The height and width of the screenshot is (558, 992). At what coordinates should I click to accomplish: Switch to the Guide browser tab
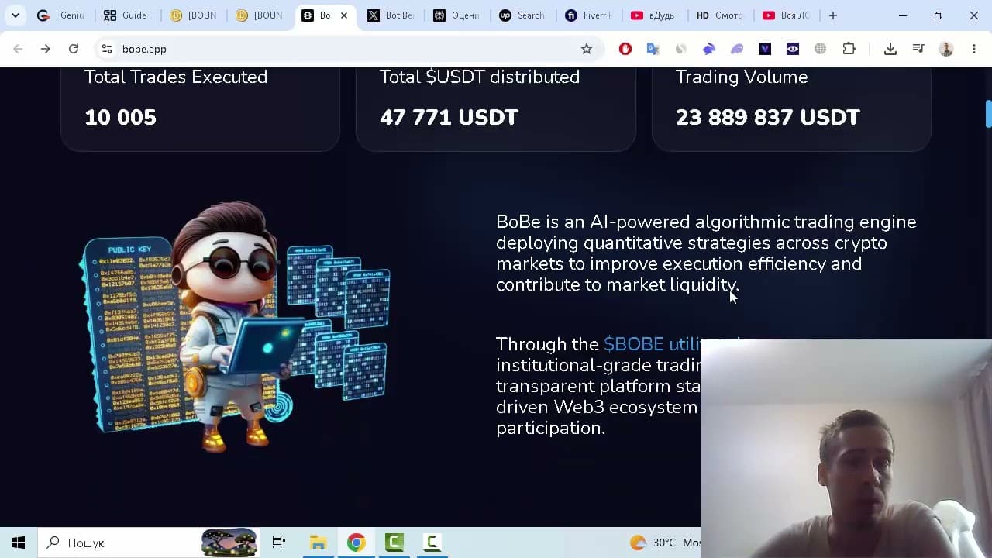(127, 15)
